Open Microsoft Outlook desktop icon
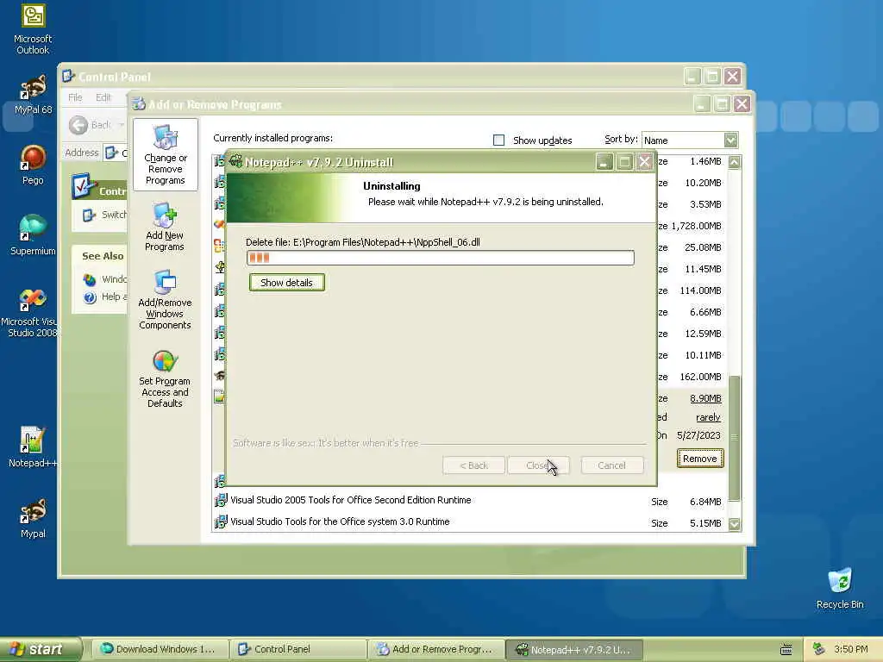Viewport: 883px width, 662px height. pyautogui.click(x=33, y=29)
